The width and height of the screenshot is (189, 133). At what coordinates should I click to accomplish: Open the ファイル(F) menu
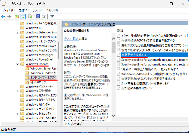9,10
